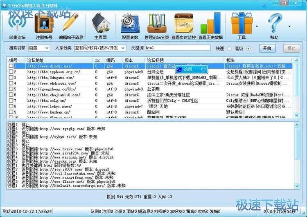Click the log line 执行关键词:html 获取链接数:49
The height and width of the screenshot is (217, 307).
(44, 165)
